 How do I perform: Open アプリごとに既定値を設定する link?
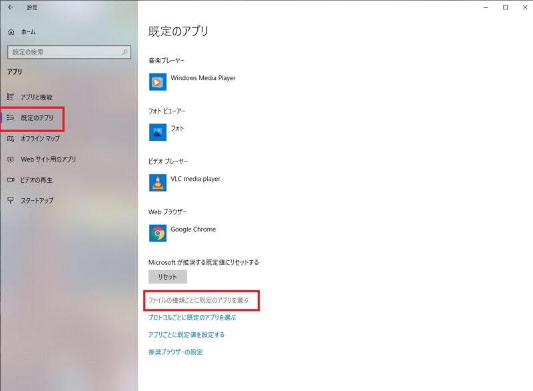pos(187,335)
